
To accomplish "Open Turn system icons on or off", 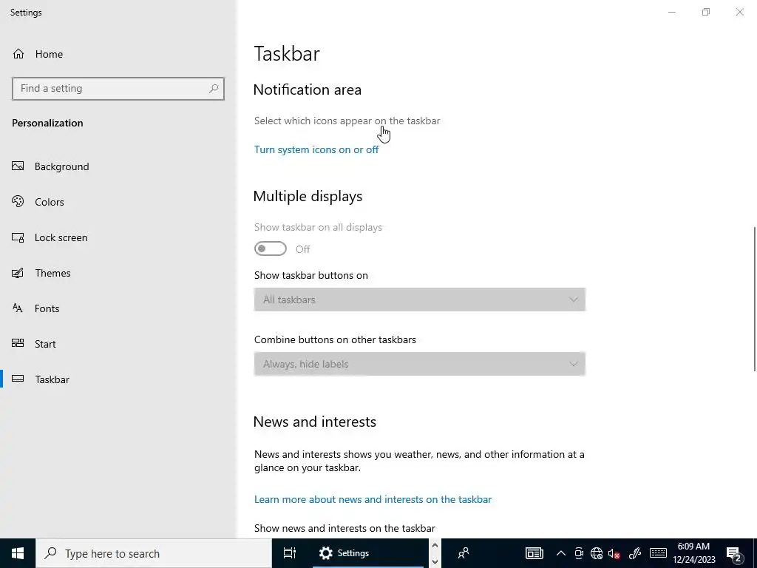I will pos(316,149).
